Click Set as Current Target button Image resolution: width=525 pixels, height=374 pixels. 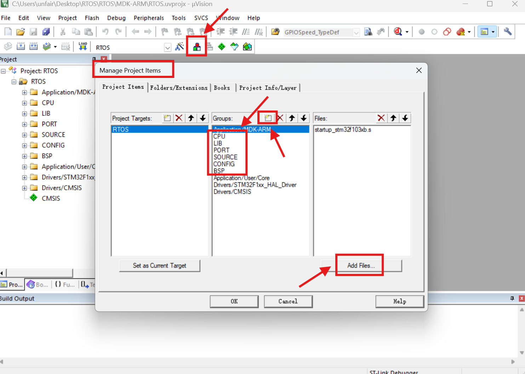pos(160,266)
